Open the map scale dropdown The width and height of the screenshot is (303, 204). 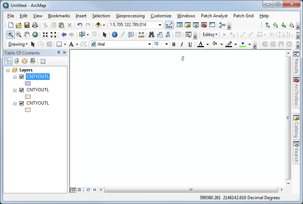point(160,25)
